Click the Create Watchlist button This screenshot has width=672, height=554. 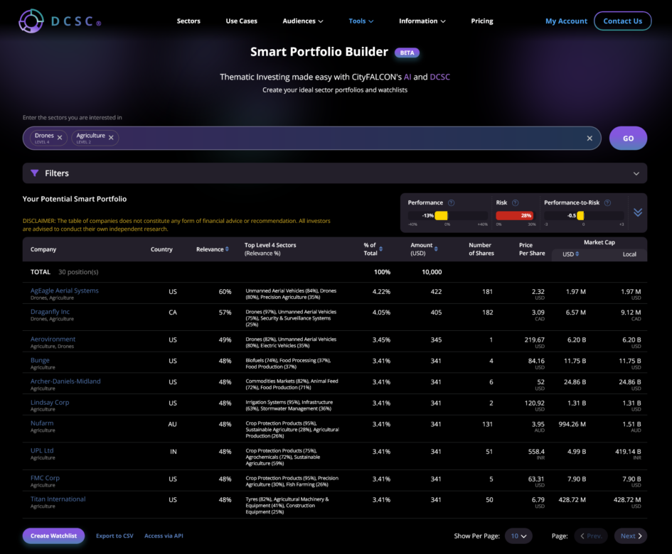[53, 536]
